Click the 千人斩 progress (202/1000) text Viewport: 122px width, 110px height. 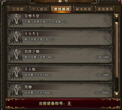coord(103,75)
